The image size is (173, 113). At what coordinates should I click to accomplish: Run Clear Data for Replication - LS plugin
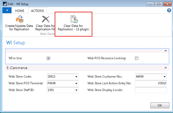pyautogui.click(x=73, y=23)
